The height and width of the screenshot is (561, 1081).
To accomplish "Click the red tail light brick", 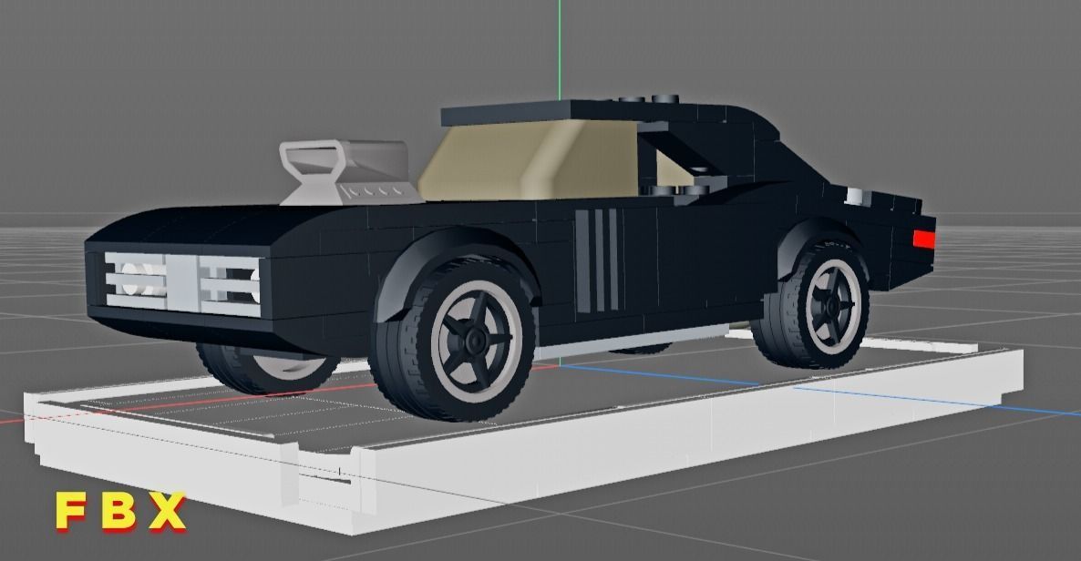I will [924, 240].
